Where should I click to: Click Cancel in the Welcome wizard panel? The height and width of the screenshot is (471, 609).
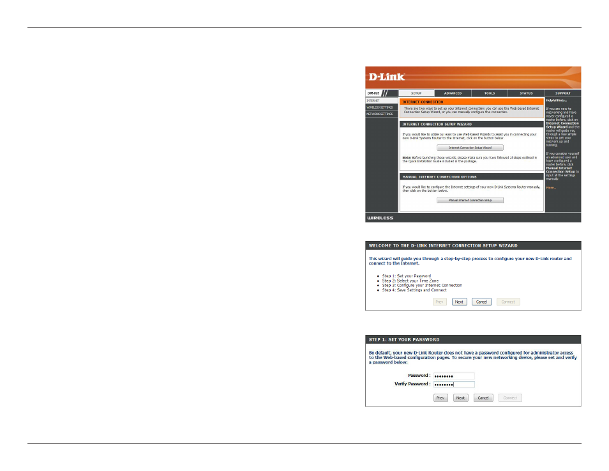point(481,302)
